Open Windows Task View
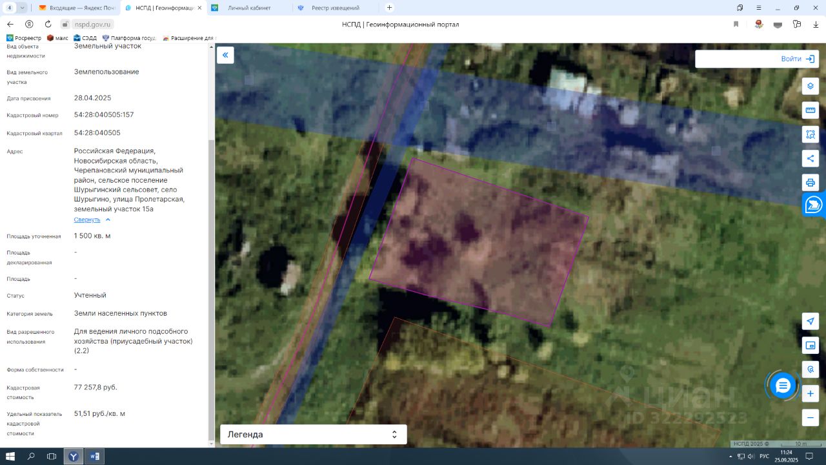The image size is (826, 465). click(x=52, y=457)
